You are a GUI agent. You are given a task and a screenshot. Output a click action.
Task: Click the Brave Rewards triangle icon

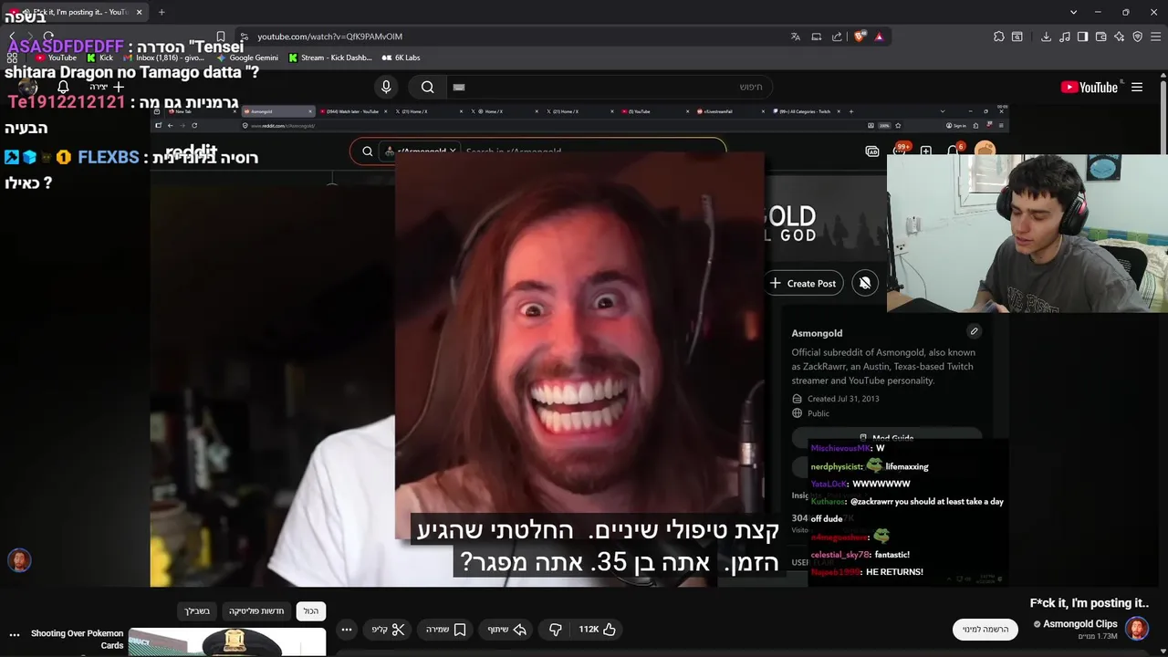[x=879, y=36]
